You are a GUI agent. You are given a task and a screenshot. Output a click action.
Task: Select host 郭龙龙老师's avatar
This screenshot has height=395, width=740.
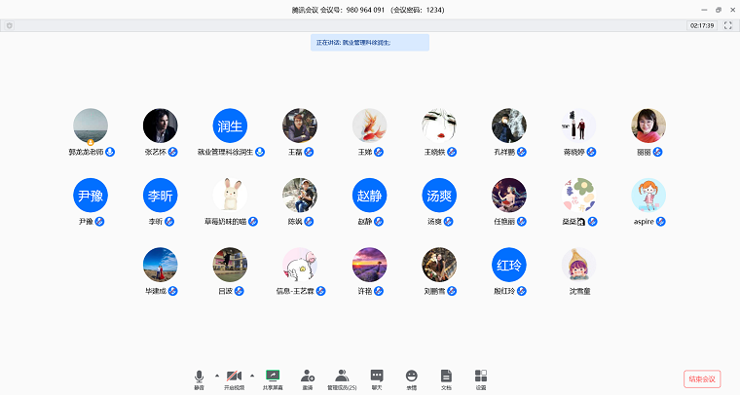tap(91, 126)
